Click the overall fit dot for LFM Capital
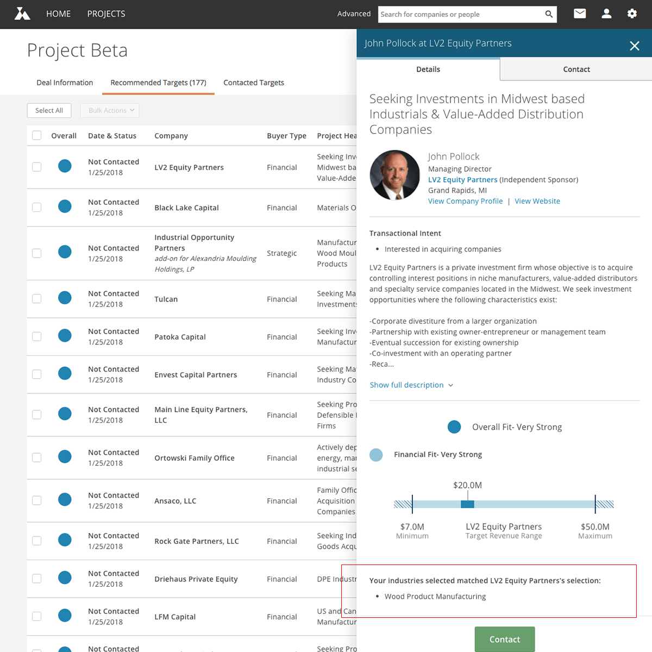 [x=65, y=616]
